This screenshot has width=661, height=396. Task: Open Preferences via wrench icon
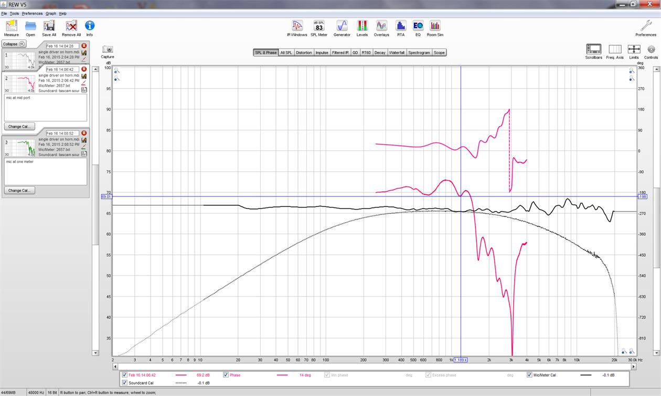pos(646,28)
